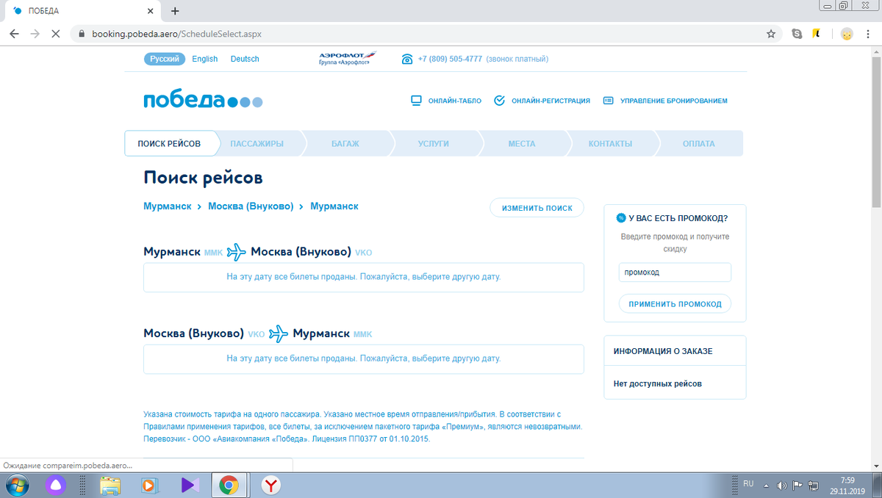The height and width of the screenshot is (498, 882).
Task: Click the Chrome forward arrow
Action: (x=35, y=34)
